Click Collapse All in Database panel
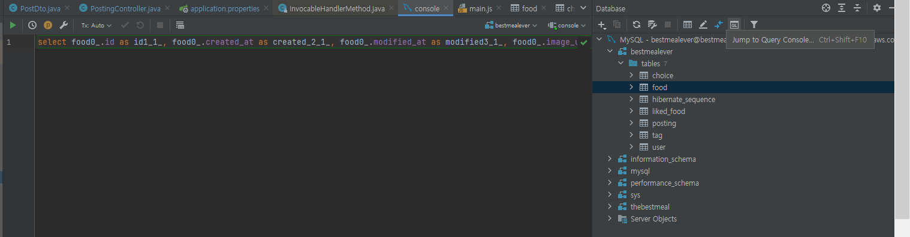The image size is (910, 237). 857,8
